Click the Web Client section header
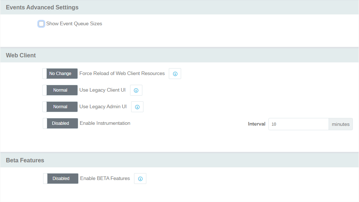359x202 pixels. tap(21, 55)
